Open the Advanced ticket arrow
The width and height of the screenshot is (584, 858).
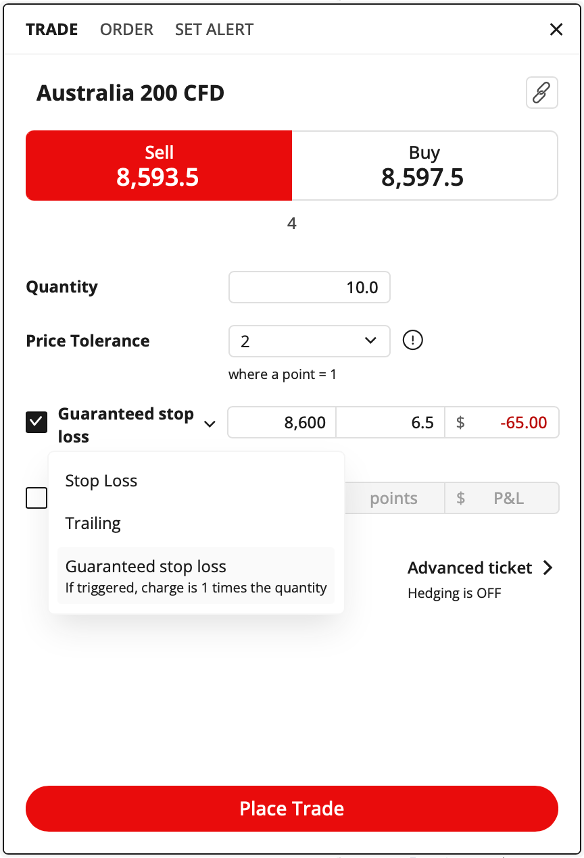pyautogui.click(x=548, y=568)
